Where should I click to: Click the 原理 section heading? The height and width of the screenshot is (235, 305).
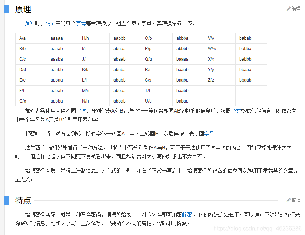[x=23, y=9]
